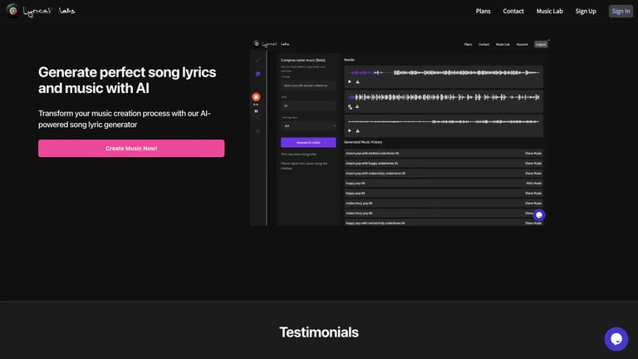Click the Lyrical Labs logo
The image size is (638, 359).
coord(41,11)
